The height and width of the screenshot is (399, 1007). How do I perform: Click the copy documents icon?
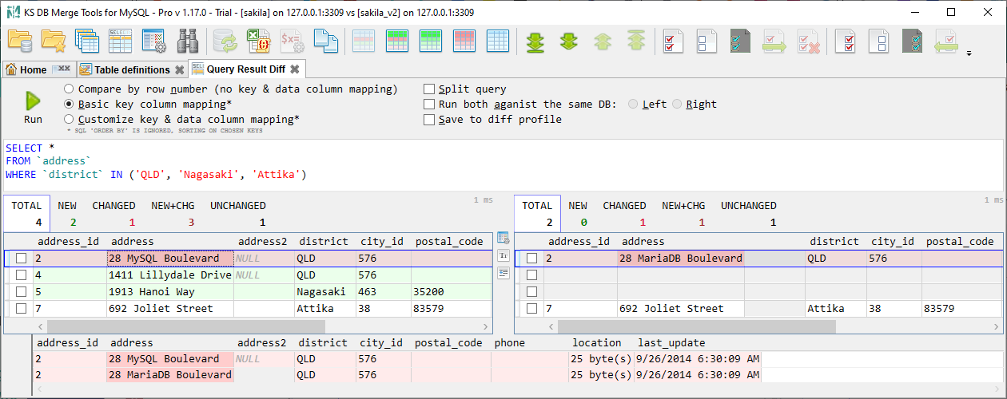(x=325, y=40)
